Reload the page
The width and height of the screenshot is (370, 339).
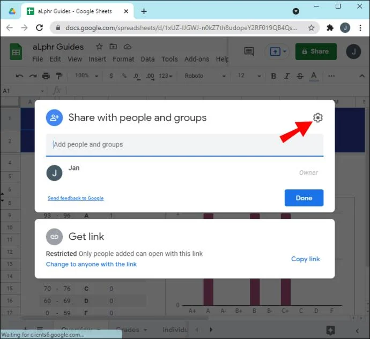[39, 27]
